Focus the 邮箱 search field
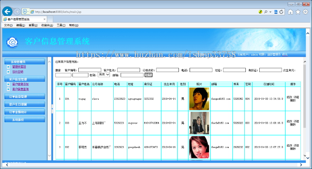This screenshot has width=312, height=169. [x=132, y=75]
